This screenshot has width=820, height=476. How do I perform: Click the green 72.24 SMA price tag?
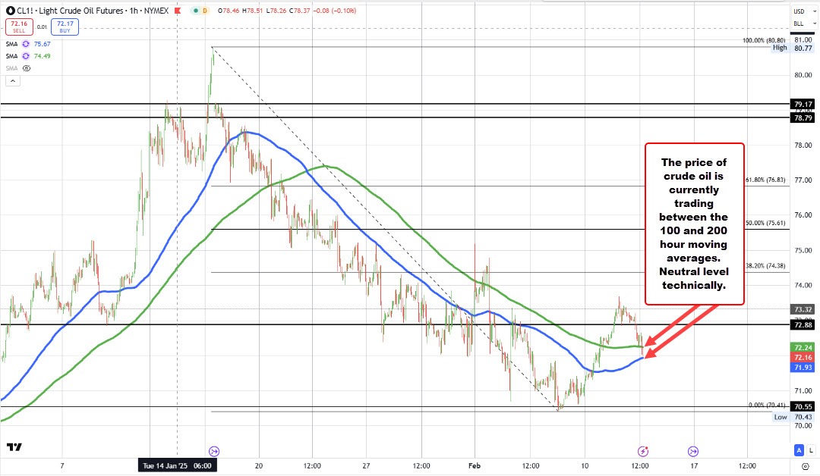[x=803, y=348]
